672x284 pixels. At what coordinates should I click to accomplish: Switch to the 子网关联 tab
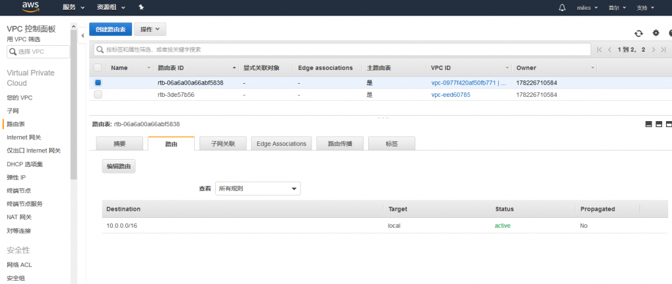222,144
